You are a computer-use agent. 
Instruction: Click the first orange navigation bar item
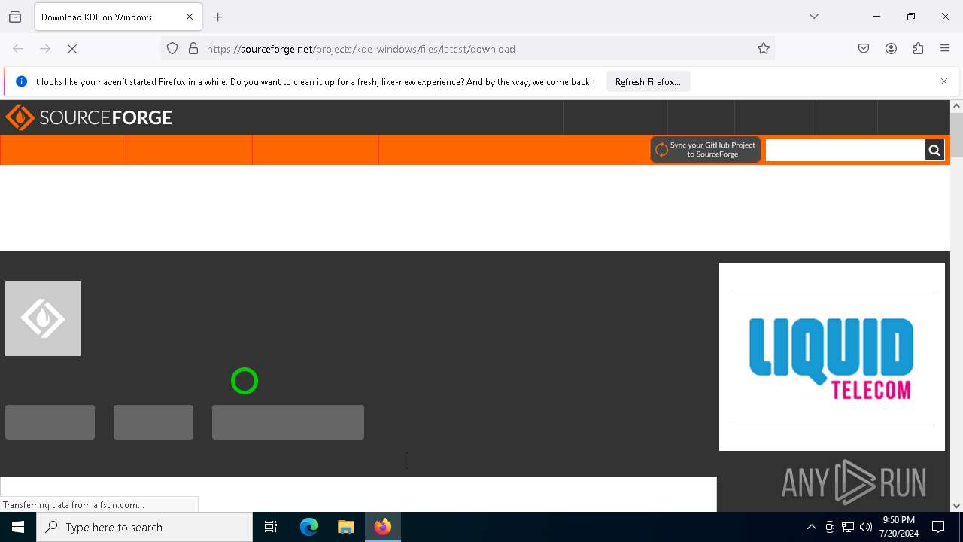coord(63,150)
